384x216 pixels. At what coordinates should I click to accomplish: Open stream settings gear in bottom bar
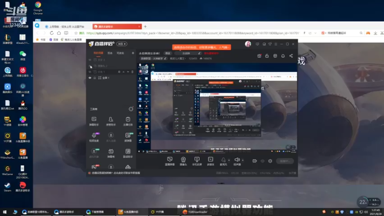pyautogui.click(x=270, y=161)
